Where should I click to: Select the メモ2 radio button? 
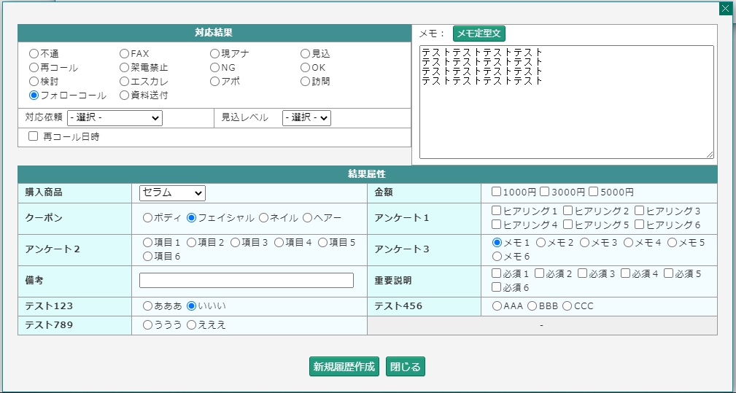pos(541,243)
